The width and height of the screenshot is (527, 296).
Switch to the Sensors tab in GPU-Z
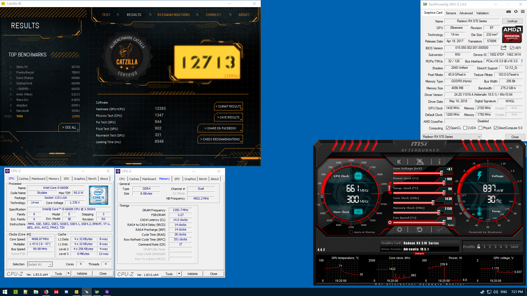click(451, 13)
